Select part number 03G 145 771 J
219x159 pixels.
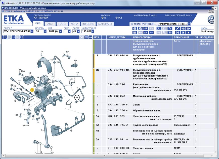coord(118,125)
